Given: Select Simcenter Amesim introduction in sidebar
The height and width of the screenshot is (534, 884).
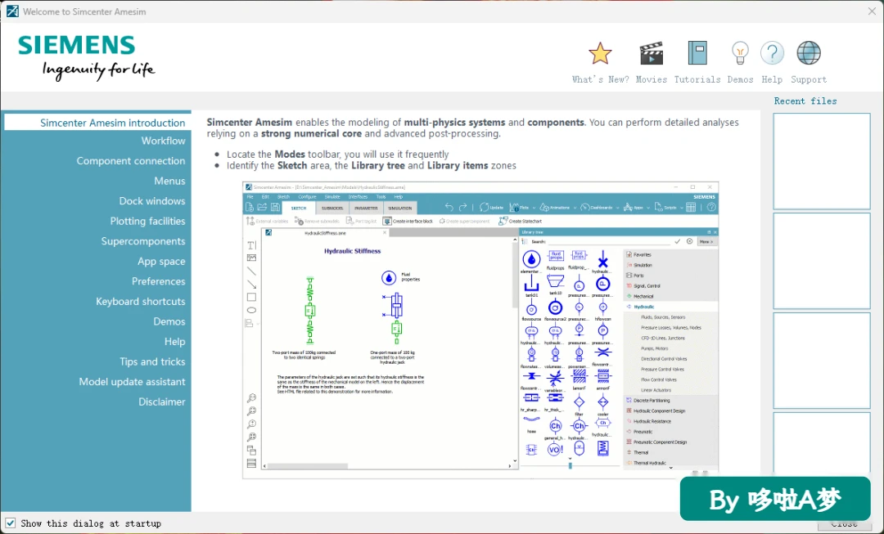Looking at the screenshot, I should (97, 123).
